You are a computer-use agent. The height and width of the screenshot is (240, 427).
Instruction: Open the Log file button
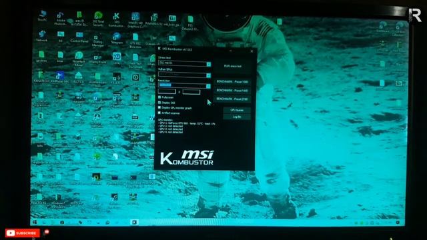[x=237, y=117]
